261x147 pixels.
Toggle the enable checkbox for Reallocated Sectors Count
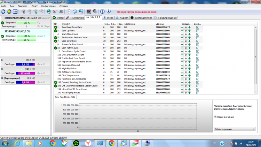198,38
